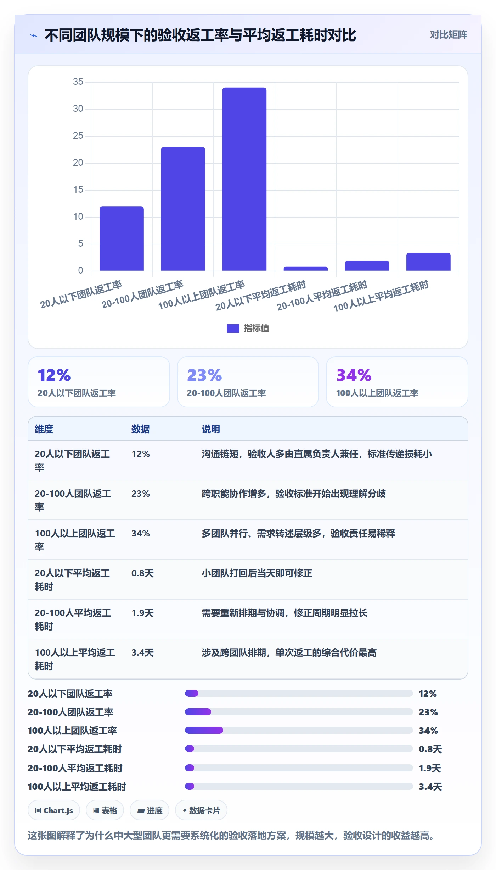Select the 34% data card
Image resolution: width=496 pixels, height=870 pixels.
397,382
